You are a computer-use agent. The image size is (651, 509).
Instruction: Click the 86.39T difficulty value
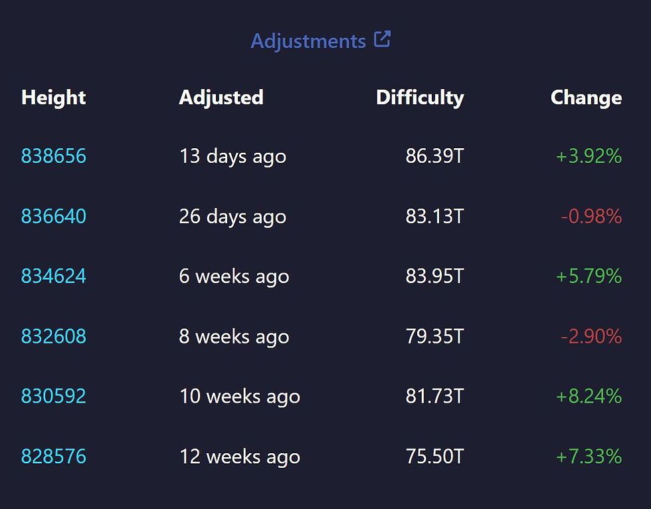[434, 156]
